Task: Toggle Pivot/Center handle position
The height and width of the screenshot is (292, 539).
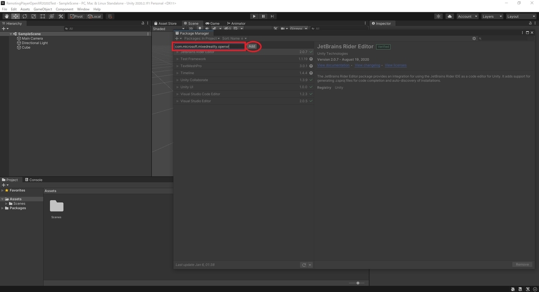Action: [x=77, y=16]
